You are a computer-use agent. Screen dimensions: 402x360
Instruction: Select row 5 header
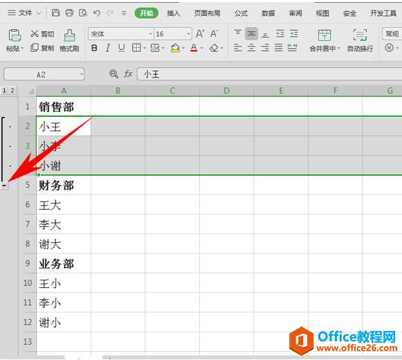tap(28, 185)
